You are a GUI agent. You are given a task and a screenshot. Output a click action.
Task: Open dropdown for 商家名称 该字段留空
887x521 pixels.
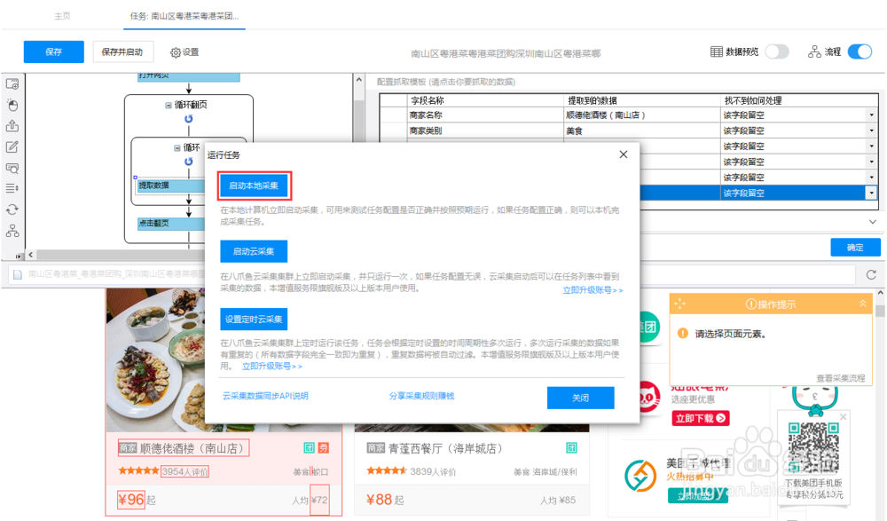pyautogui.click(x=871, y=115)
